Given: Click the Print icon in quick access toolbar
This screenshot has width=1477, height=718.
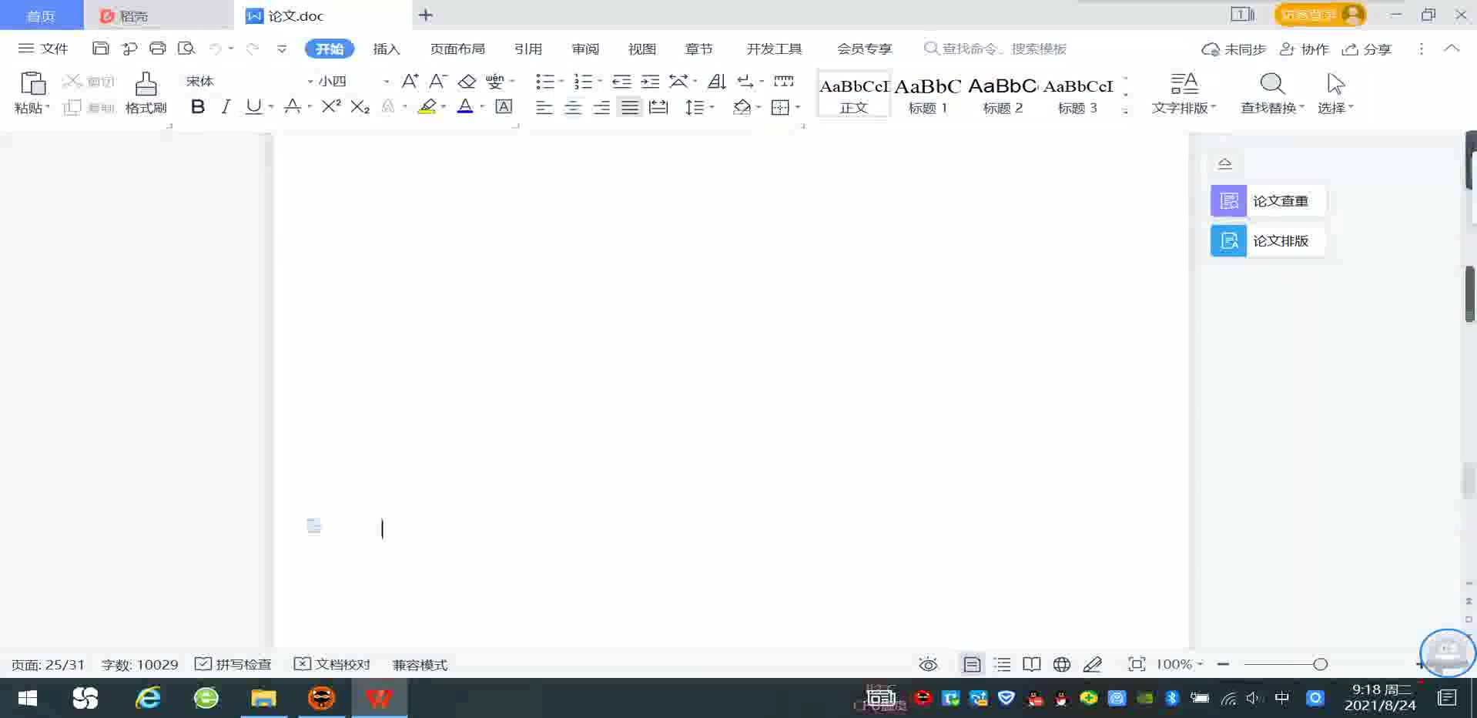Looking at the screenshot, I should pyautogui.click(x=158, y=49).
